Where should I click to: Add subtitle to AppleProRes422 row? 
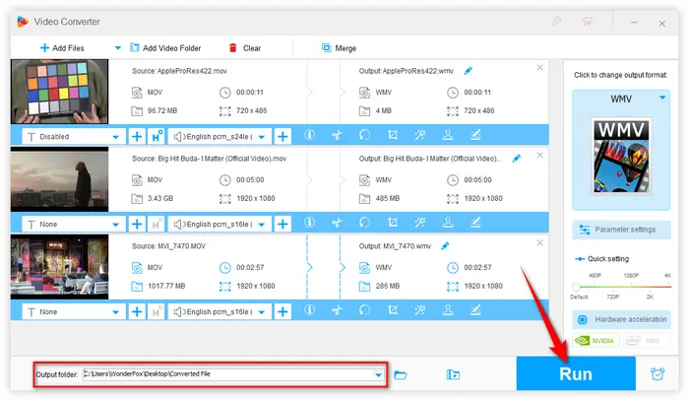coord(137,137)
